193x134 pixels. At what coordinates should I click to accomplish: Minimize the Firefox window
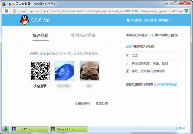(169, 3)
